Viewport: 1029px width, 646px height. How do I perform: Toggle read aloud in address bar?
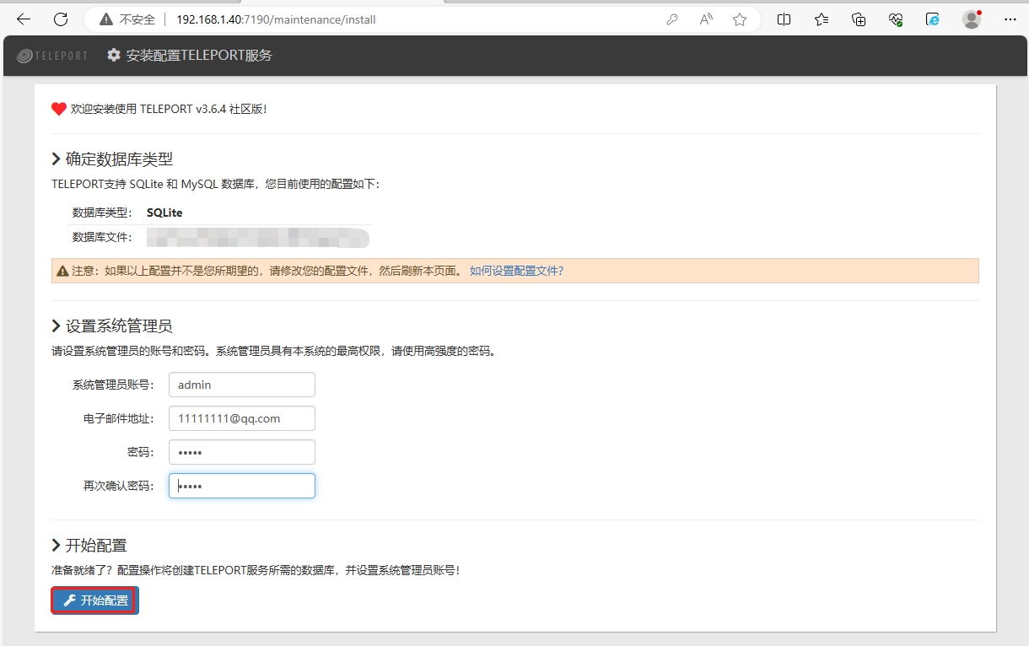coord(706,19)
